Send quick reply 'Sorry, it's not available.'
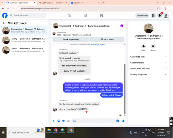173x138 pixels. pos(74,71)
